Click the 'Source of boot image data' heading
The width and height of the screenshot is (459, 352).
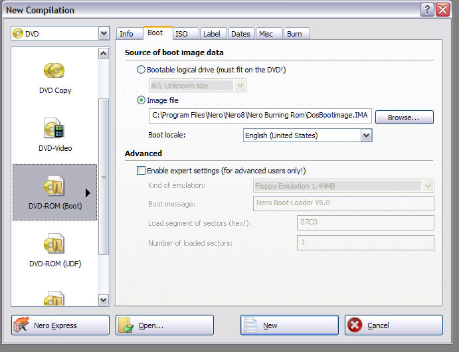tap(174, 52)
